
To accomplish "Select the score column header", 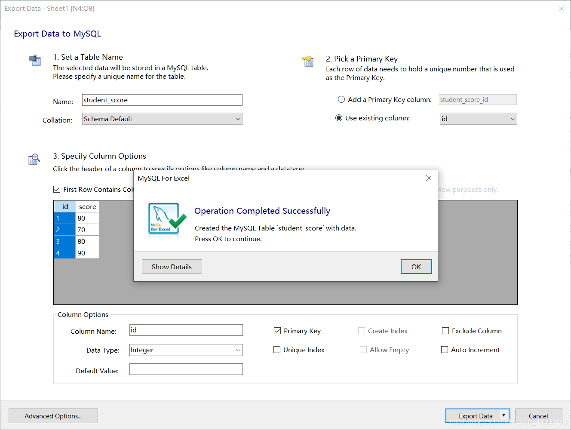I will (87, 206).
